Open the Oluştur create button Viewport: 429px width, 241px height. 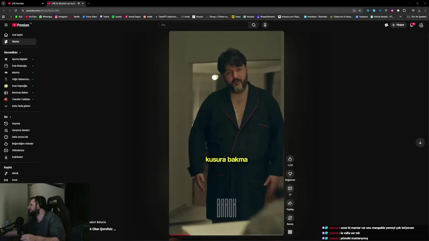398,25
